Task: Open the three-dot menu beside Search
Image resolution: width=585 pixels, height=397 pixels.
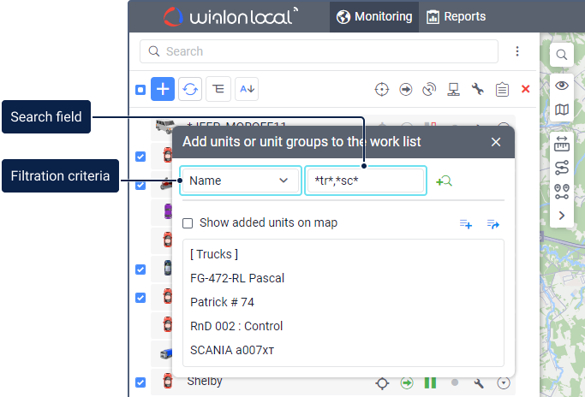Action: [x=517, y=51]
